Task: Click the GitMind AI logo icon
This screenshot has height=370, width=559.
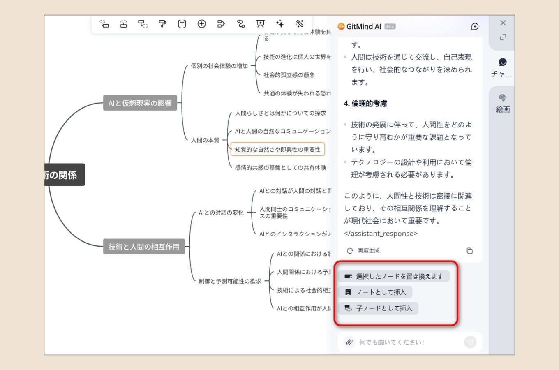Action: pos(341,27)
